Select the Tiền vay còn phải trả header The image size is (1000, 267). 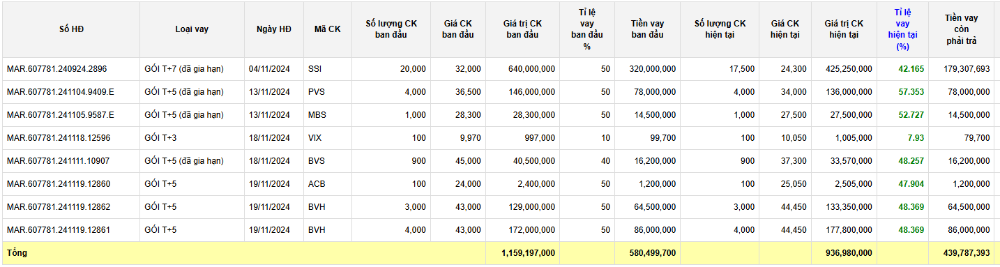(961, 29)
